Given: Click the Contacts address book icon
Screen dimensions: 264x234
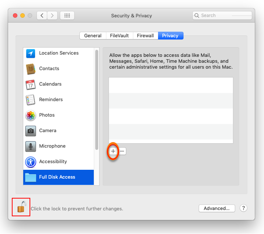Looking at the screenshot, I should pyautogui.click(x=31, y=69).
